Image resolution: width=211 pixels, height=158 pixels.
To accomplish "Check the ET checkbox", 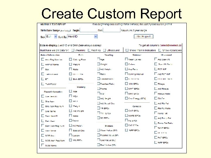I will [43, 79].
